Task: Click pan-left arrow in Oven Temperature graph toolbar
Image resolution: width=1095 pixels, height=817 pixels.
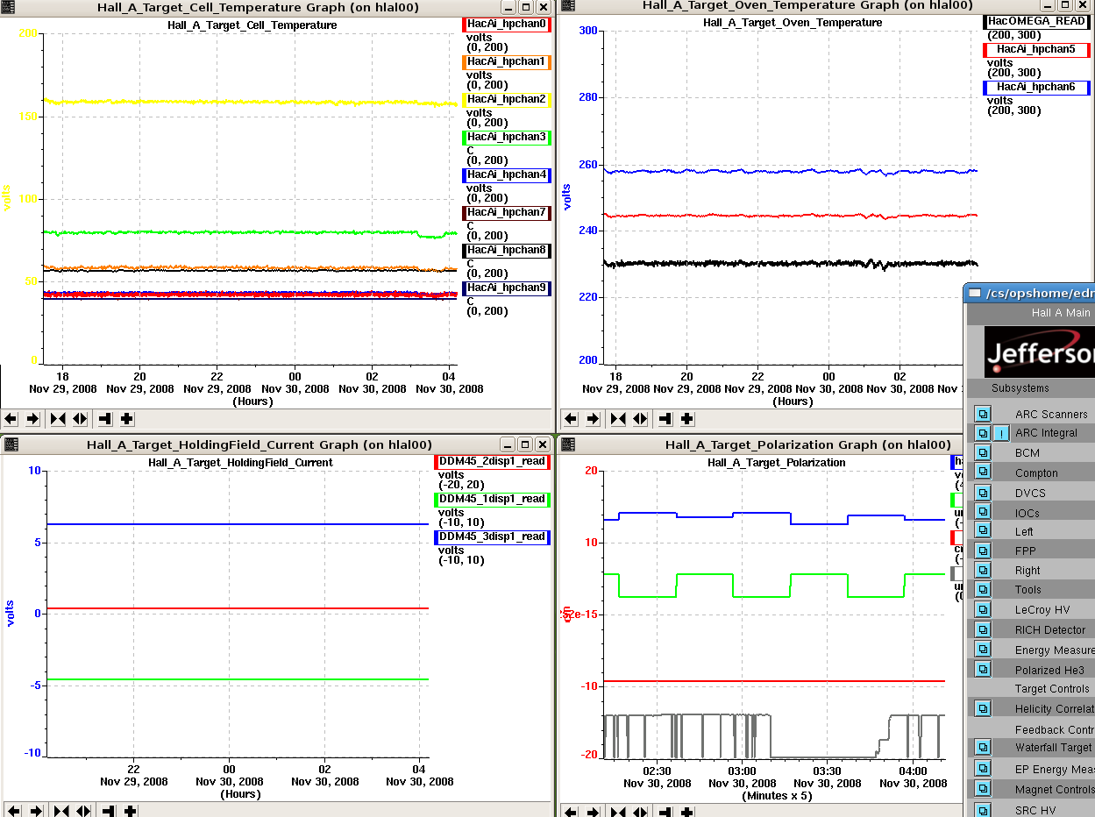Action: tap(572, 419)
